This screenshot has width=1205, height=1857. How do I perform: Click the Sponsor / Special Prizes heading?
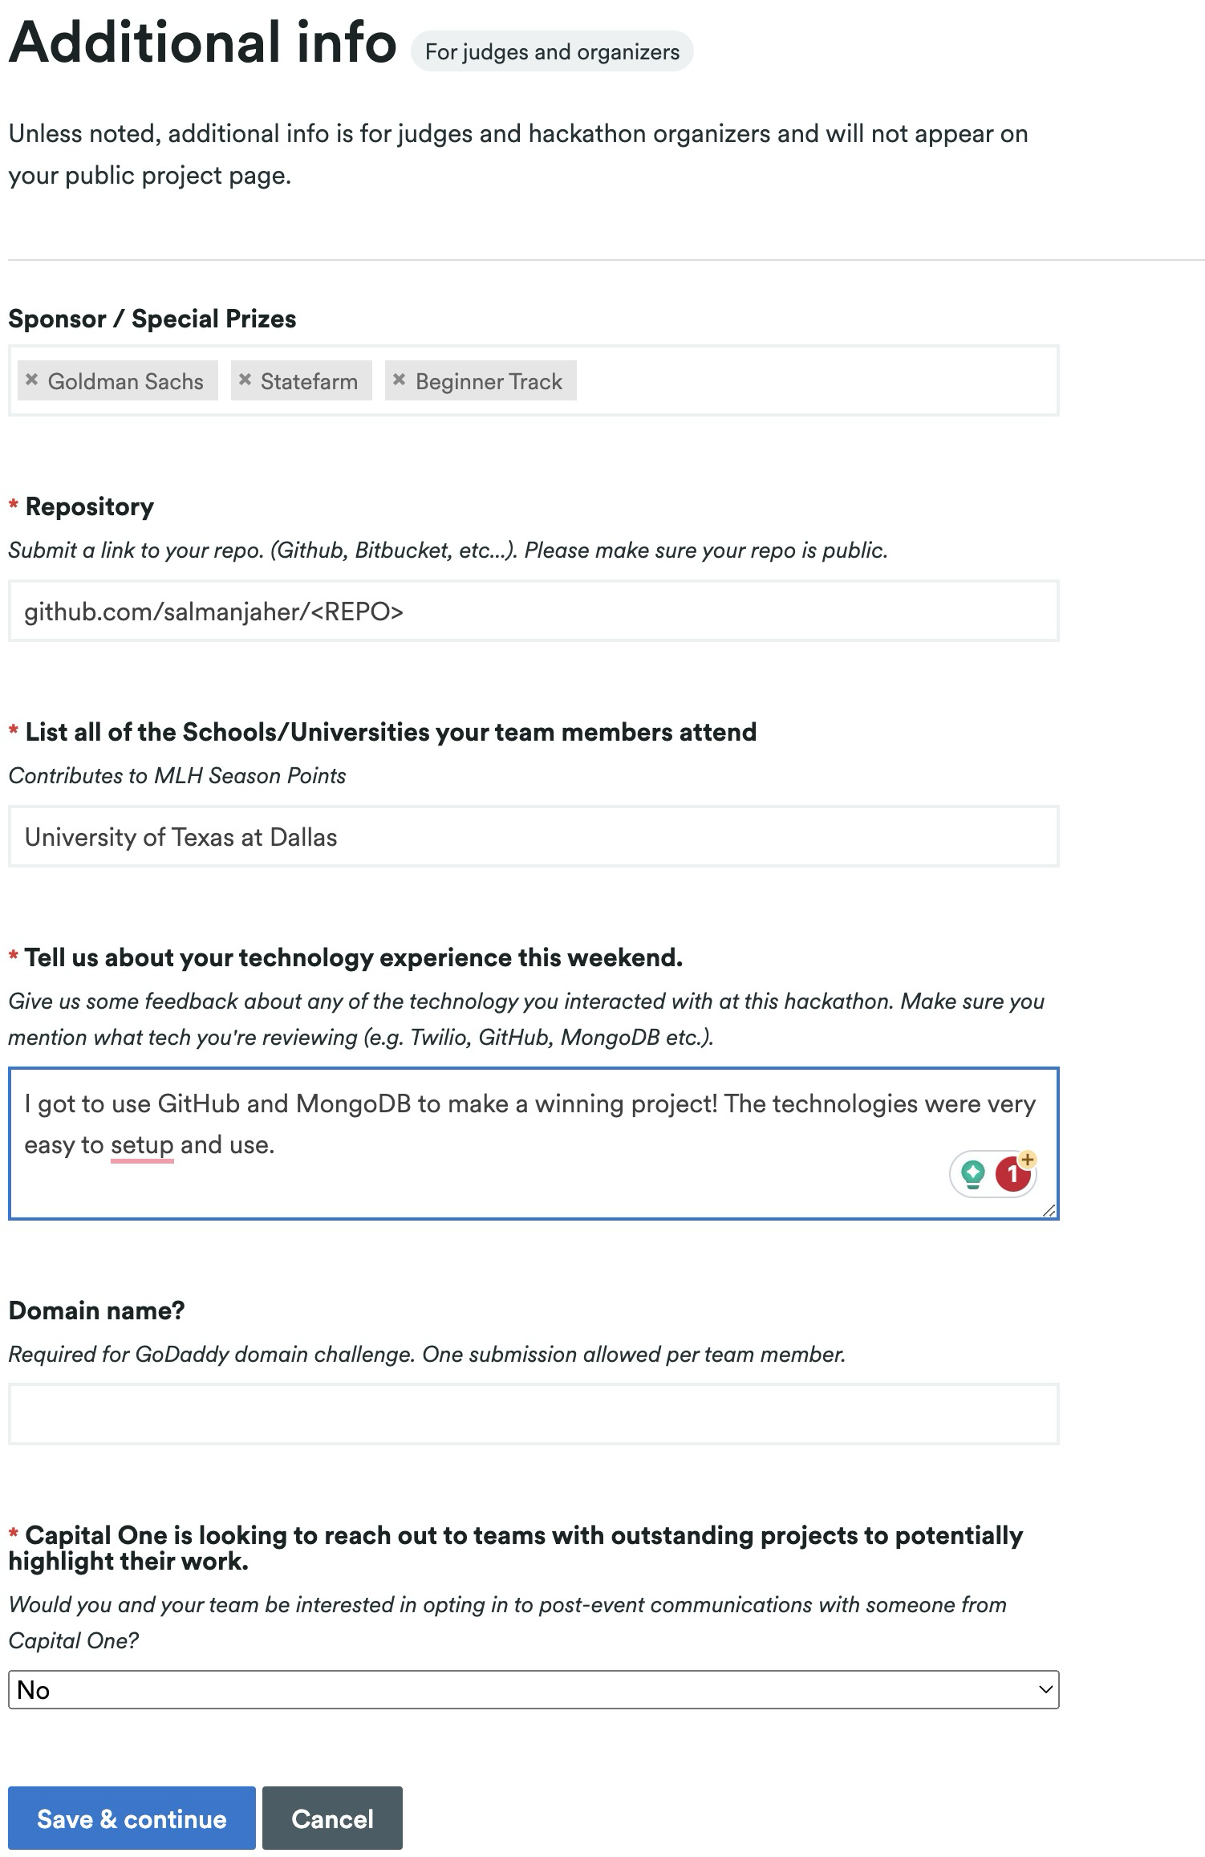[152, 319]
